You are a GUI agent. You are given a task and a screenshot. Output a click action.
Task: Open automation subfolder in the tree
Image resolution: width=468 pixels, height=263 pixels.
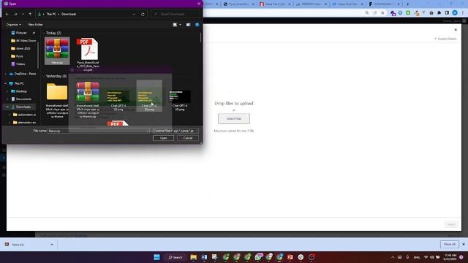coord(24,115)
